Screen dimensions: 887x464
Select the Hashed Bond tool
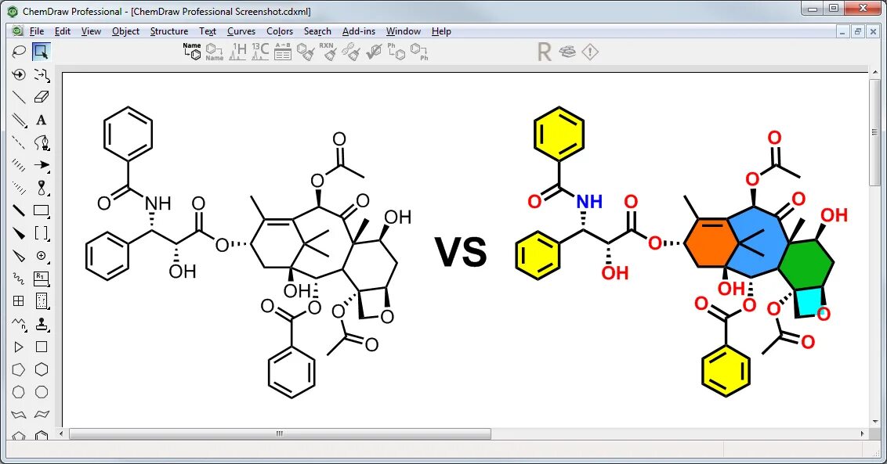[19, 165]
